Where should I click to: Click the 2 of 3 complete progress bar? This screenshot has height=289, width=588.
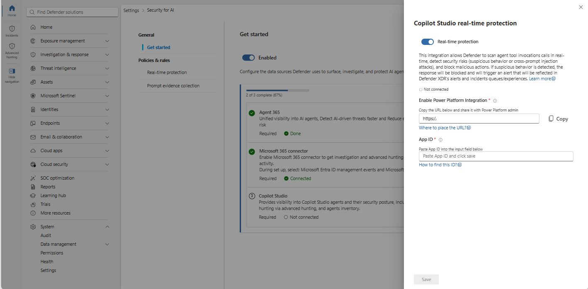pyautogui.click(x=278, y=90)
